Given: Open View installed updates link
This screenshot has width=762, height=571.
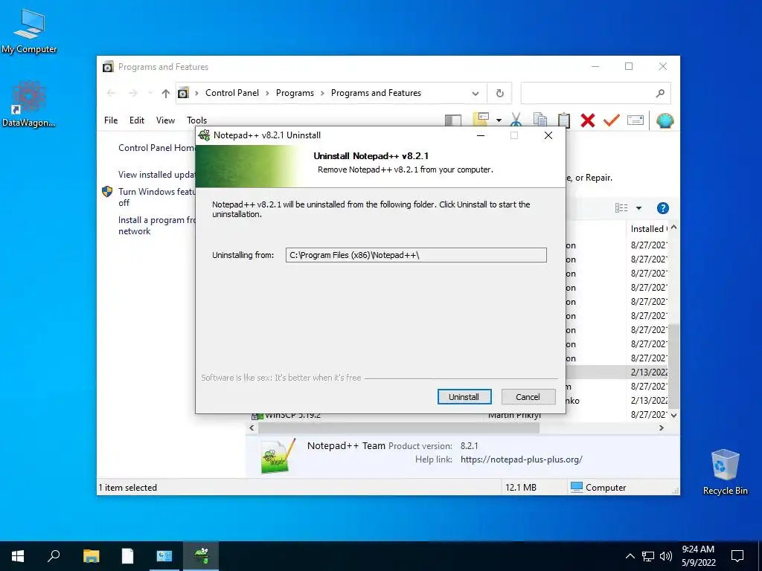Looking at the screenshot, I should pos(156,174).
